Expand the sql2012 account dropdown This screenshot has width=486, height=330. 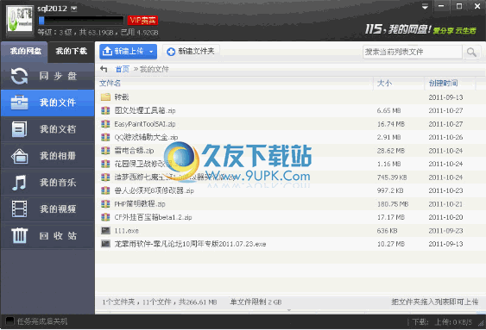[x=73, y=9]
